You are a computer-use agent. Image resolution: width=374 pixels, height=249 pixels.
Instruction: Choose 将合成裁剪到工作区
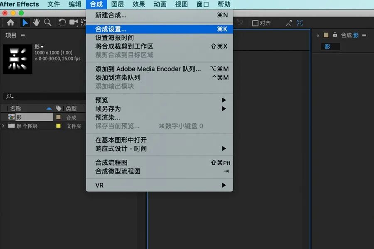159,46
